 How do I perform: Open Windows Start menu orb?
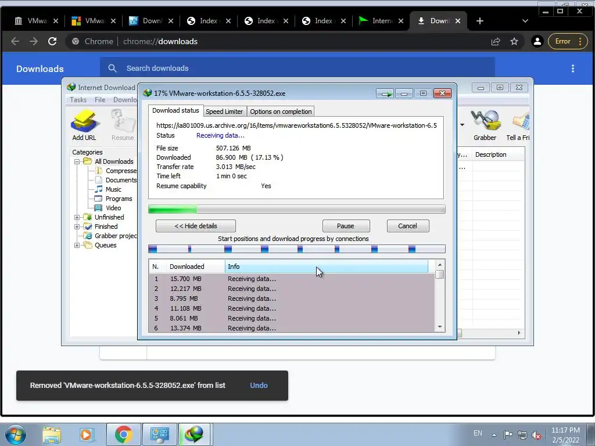(16, 434)
